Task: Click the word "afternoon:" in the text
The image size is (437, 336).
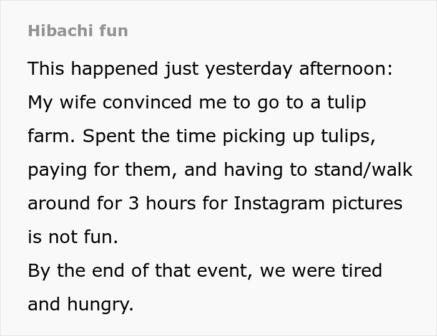Action: [346, 69]
